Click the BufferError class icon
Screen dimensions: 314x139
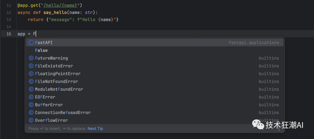coord(31,105)
